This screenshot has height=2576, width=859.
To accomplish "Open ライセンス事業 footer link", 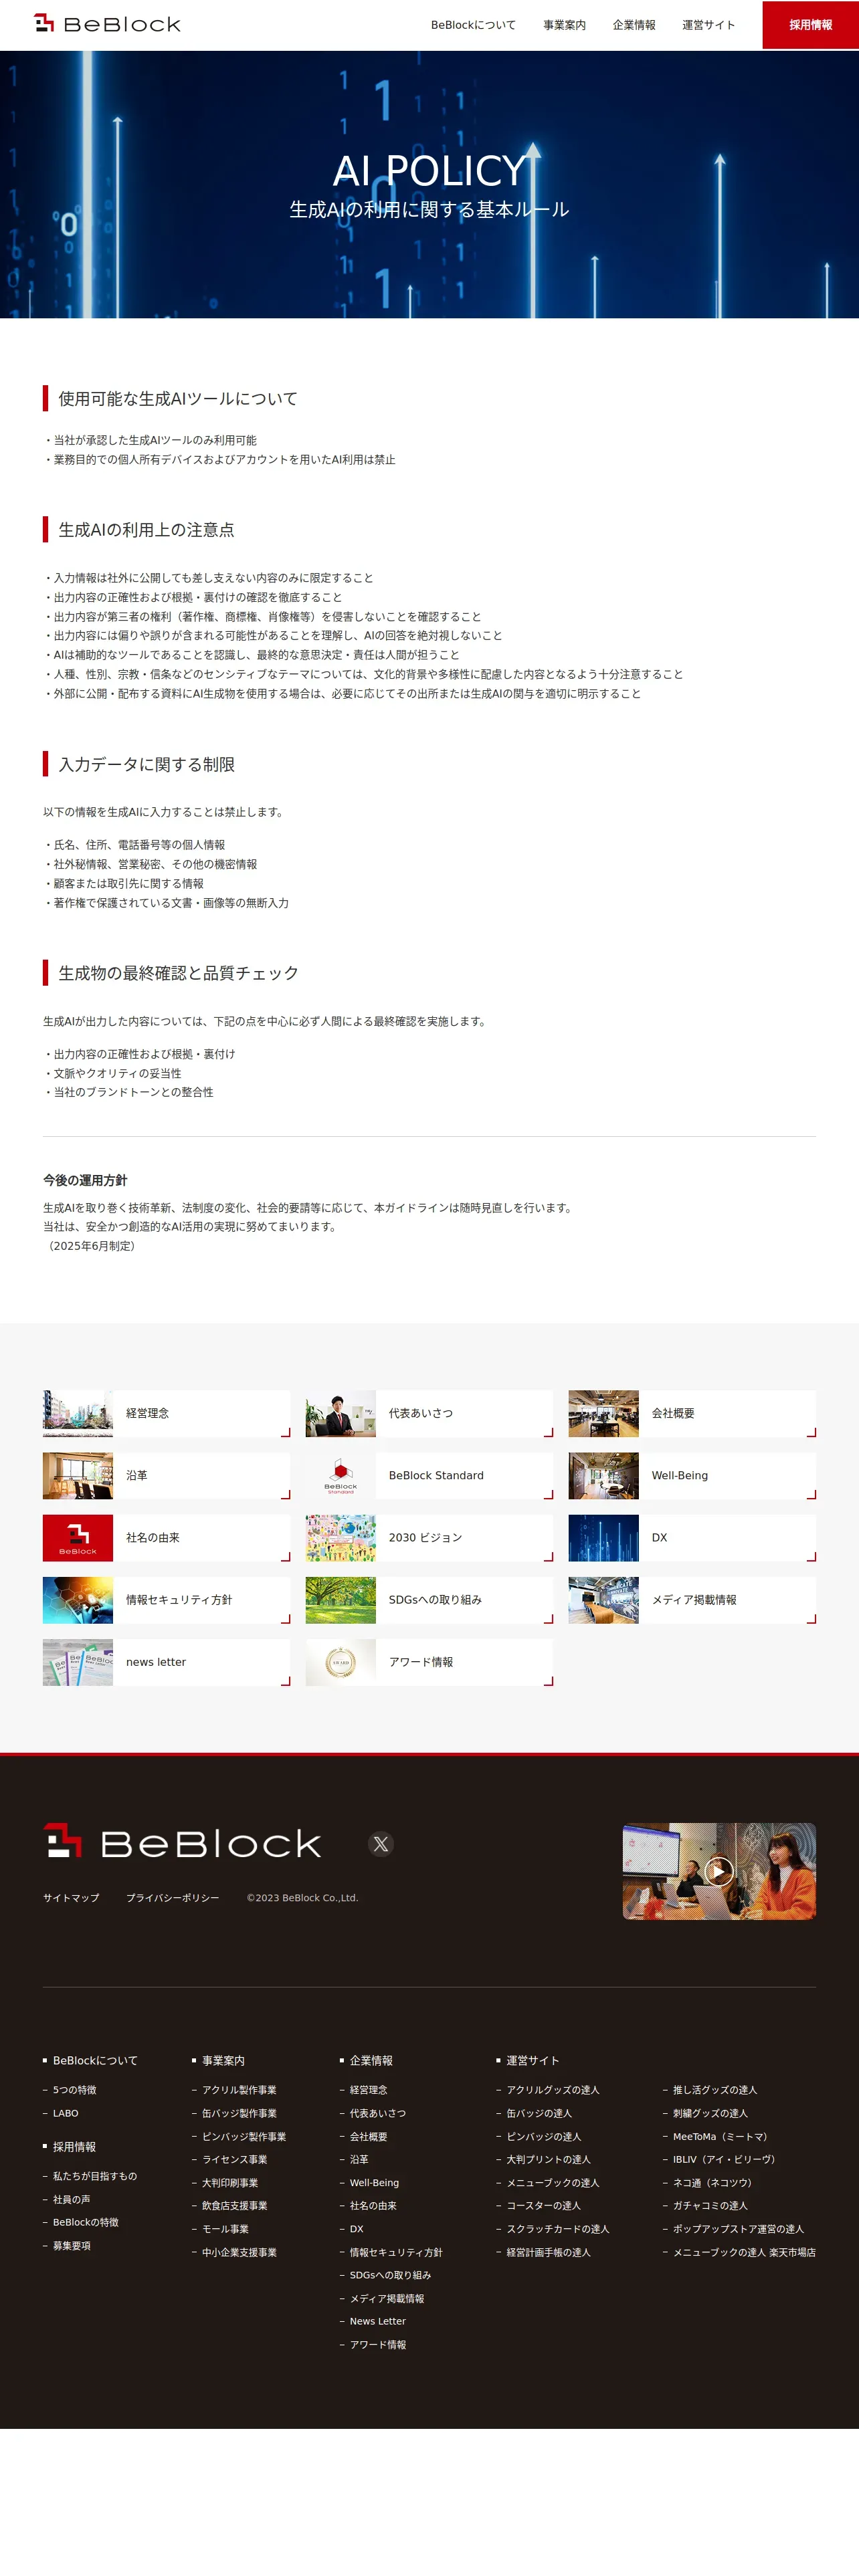I will pyautogui.click(x=234, y=2159).
